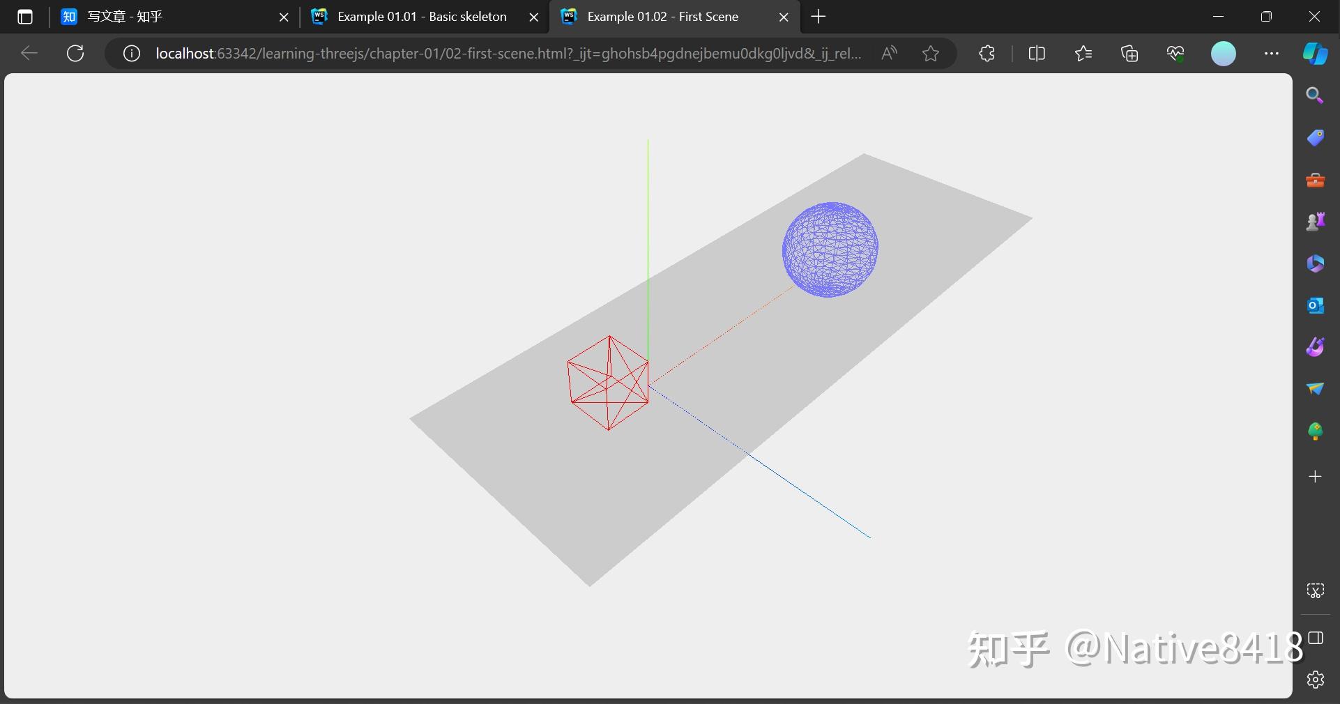Open a new browser tab

click(x=819, y=17)
